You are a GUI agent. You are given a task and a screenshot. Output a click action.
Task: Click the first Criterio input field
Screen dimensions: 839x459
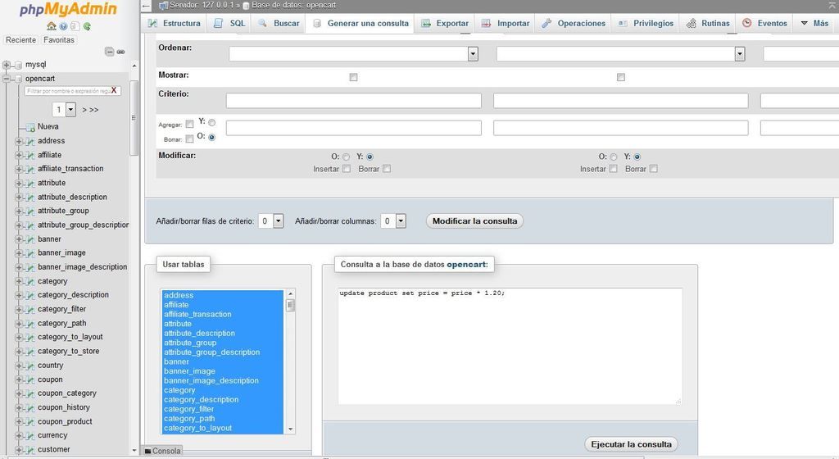click(353, 101)
